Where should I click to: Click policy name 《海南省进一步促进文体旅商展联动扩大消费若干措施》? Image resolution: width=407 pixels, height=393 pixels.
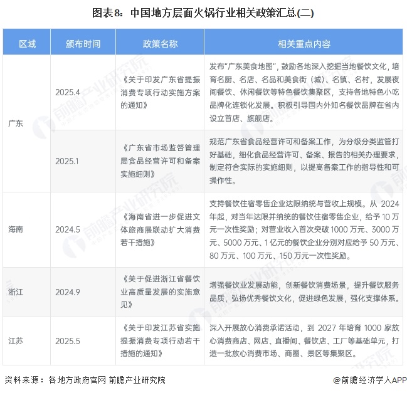point(160,229)
